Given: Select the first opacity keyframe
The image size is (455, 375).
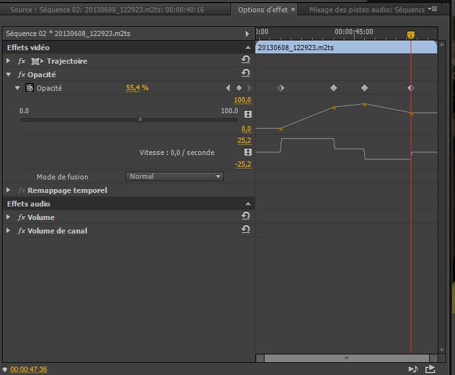Looking at the screenshot, I should pyautogui.click(x=281, y=87).
